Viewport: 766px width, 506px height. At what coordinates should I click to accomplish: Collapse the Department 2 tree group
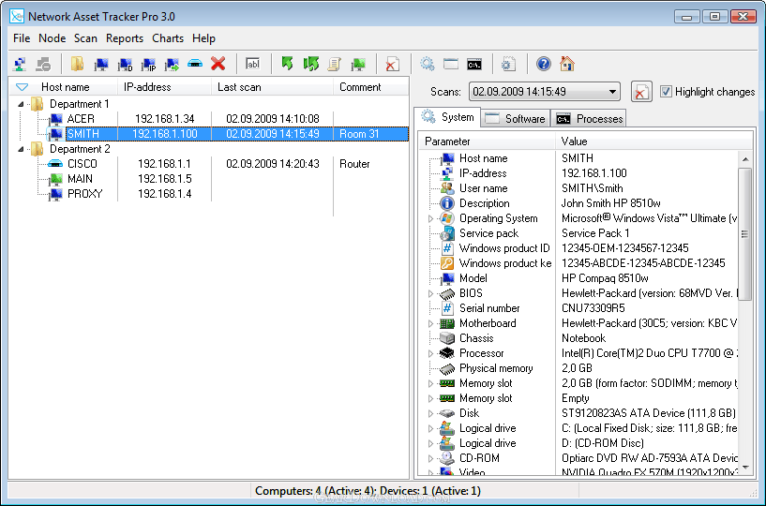pyautogui.click(x=21, y=149)
